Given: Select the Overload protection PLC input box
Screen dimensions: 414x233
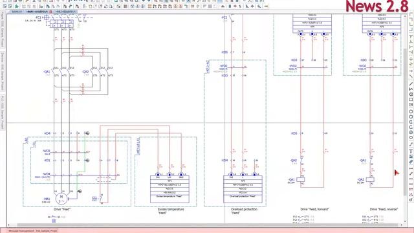Looking at the screenshot, I should coord(243,189).
